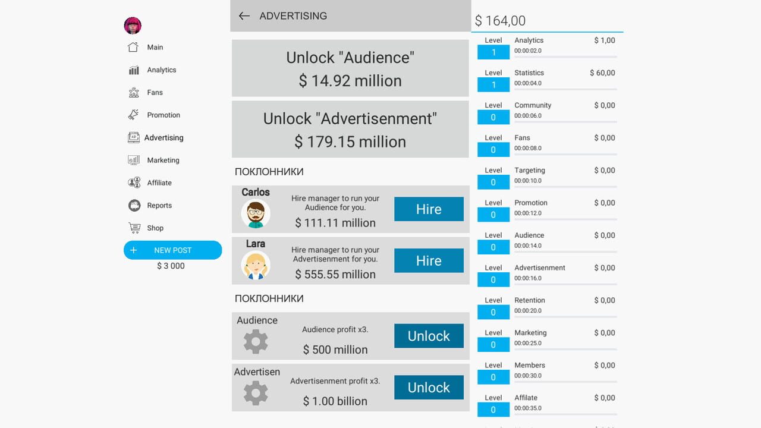Screen dimensions: 761x428
Task: Click the Audience gear icon
Action: tap(255, 341)
